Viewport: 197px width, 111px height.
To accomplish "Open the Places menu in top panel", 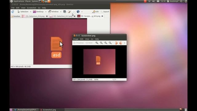I will (x=28, y=1).
